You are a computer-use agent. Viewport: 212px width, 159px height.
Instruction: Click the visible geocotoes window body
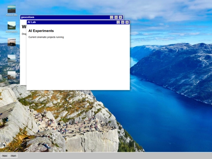click(x=23, y=57)
